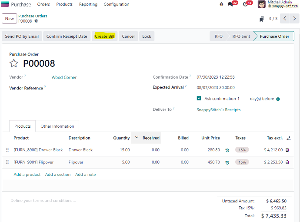Image resolution: width=300 pixels, height=222 pixels.
Task: Click the New button
Action: point(10,19)
